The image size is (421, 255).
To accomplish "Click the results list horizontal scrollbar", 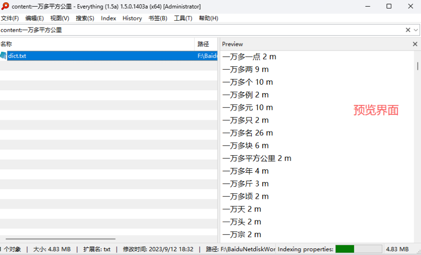I will tap(61, 238).
